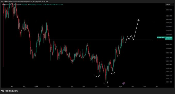Click the May label on time axis
175x94 pixels.
(x=84, y=86)
